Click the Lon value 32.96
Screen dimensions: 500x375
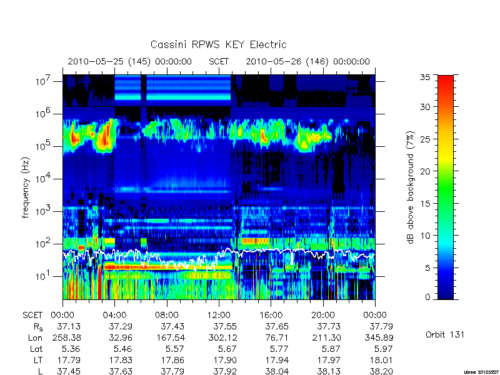[121, 337]
